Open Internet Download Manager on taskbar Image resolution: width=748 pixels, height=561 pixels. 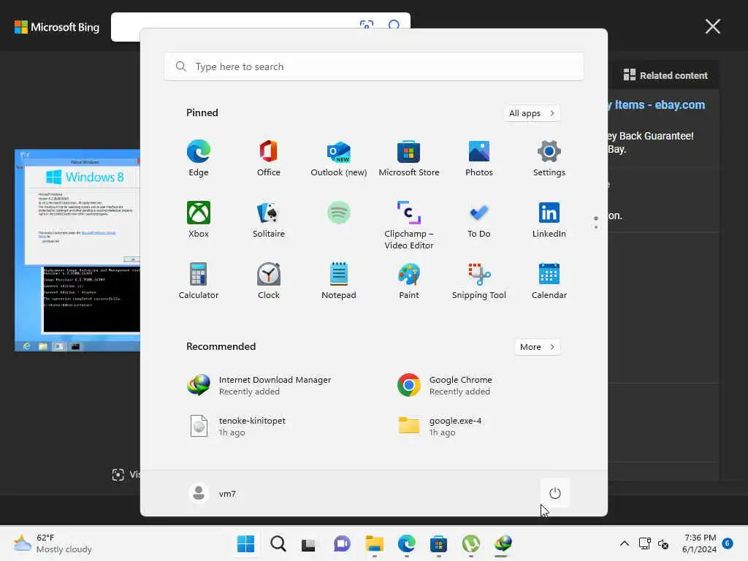click(503, 543)
